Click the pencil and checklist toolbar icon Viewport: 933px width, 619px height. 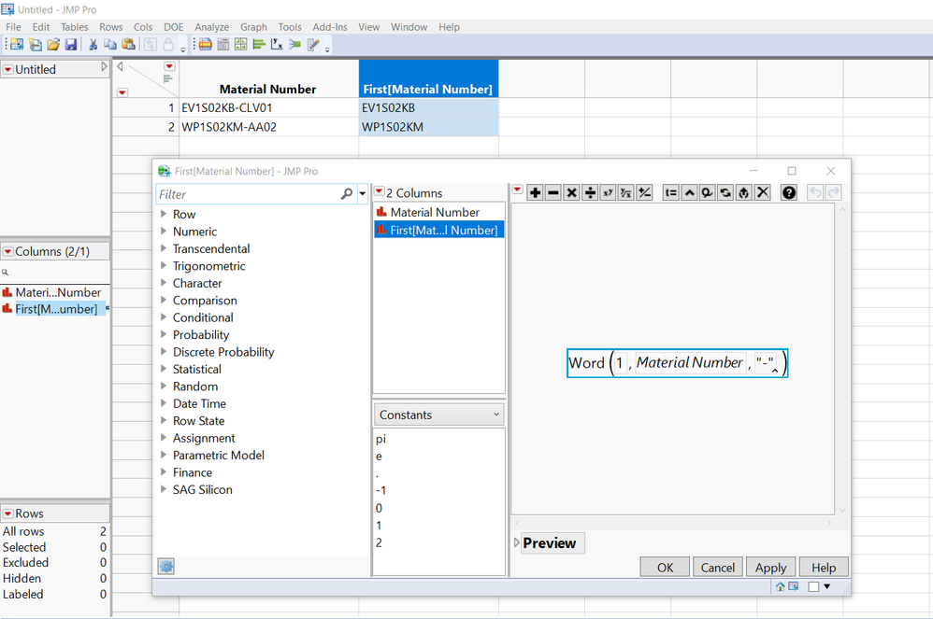[313, 44]
